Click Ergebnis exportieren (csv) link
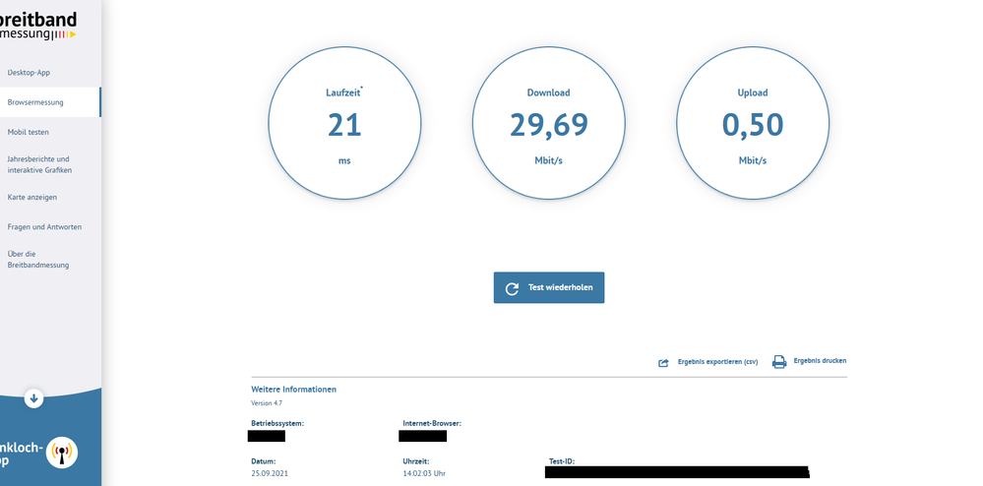The height and width of the screenshot is (486, 983). pyautogui.click(x=717, y=362)
